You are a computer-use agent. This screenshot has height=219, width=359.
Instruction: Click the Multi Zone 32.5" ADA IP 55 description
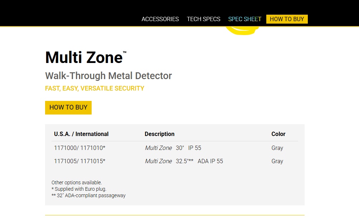184,161
